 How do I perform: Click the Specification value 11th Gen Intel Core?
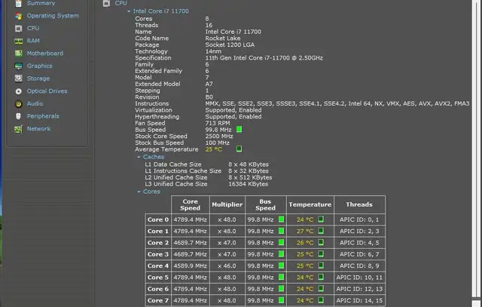tap(264, 58)
